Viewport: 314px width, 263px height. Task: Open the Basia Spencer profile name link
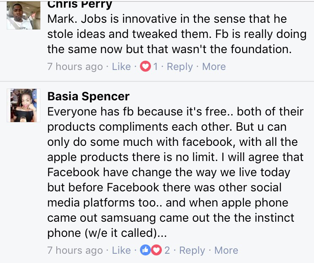(88, 96)
